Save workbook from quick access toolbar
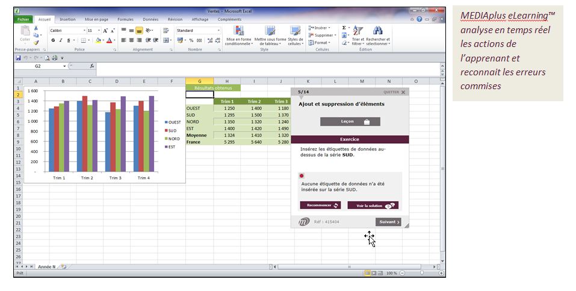 coord(18,58)
